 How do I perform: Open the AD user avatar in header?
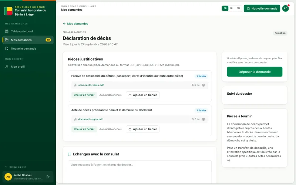285,9
